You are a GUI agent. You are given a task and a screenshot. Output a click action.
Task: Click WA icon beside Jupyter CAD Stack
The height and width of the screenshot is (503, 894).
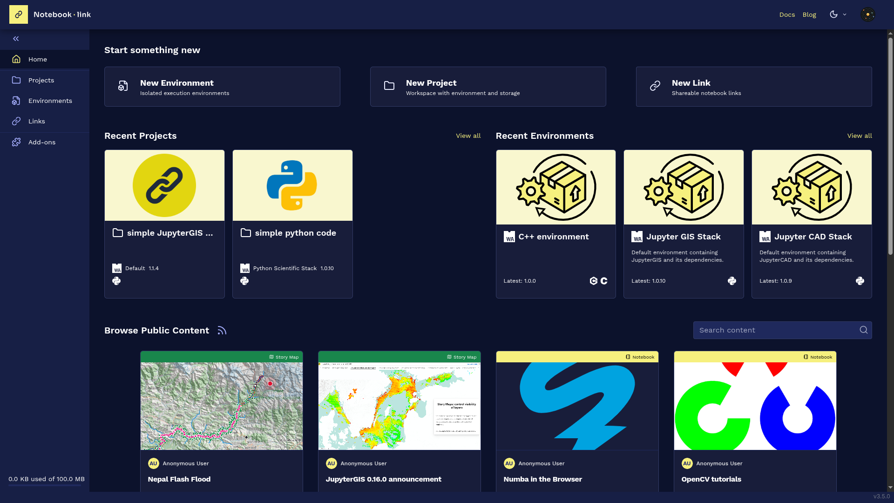click(765, 237)
